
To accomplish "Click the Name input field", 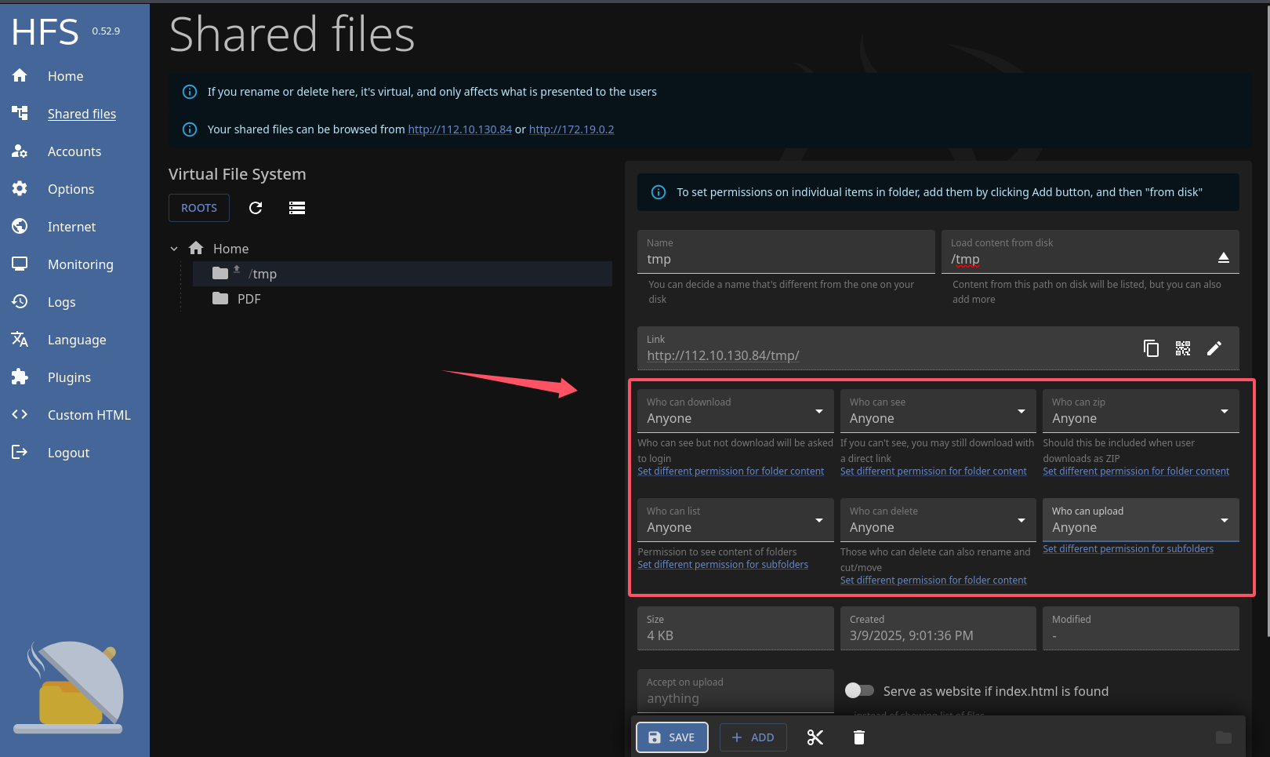I will click(x=786, y=259).
